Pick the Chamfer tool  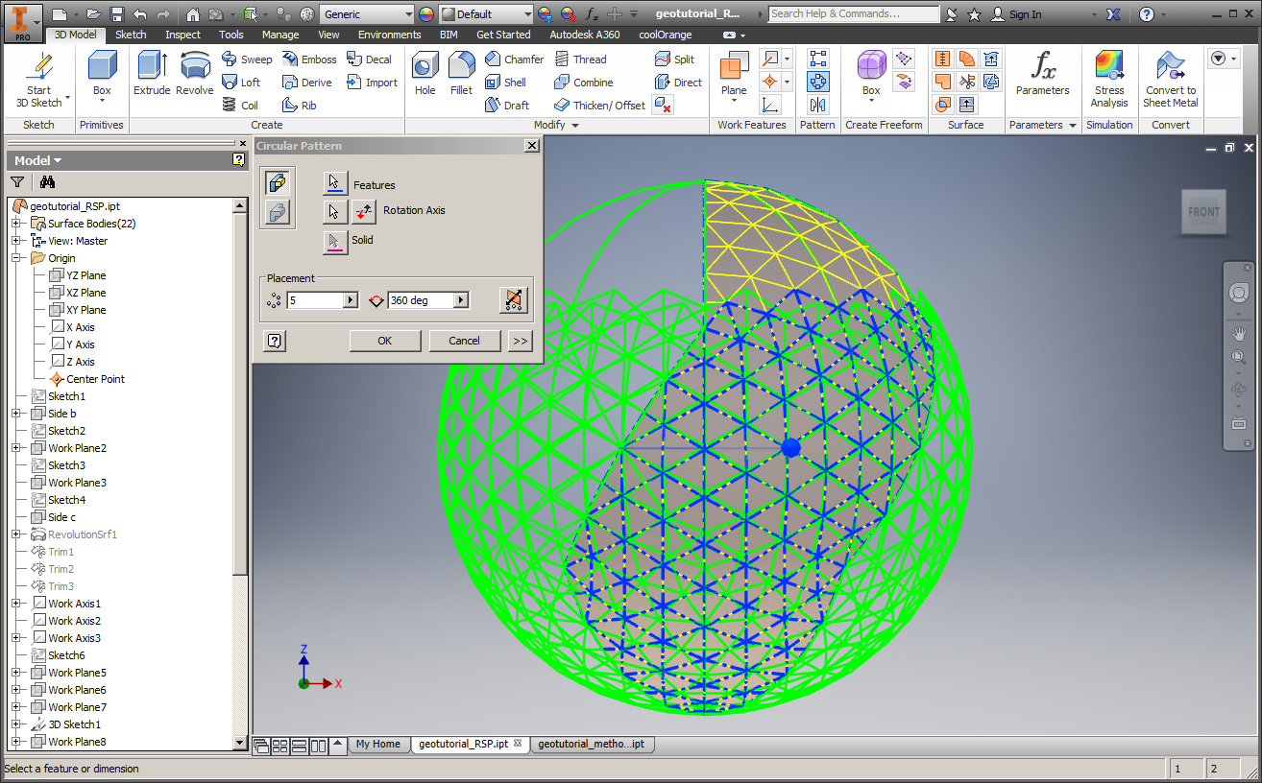coord(514,59)
